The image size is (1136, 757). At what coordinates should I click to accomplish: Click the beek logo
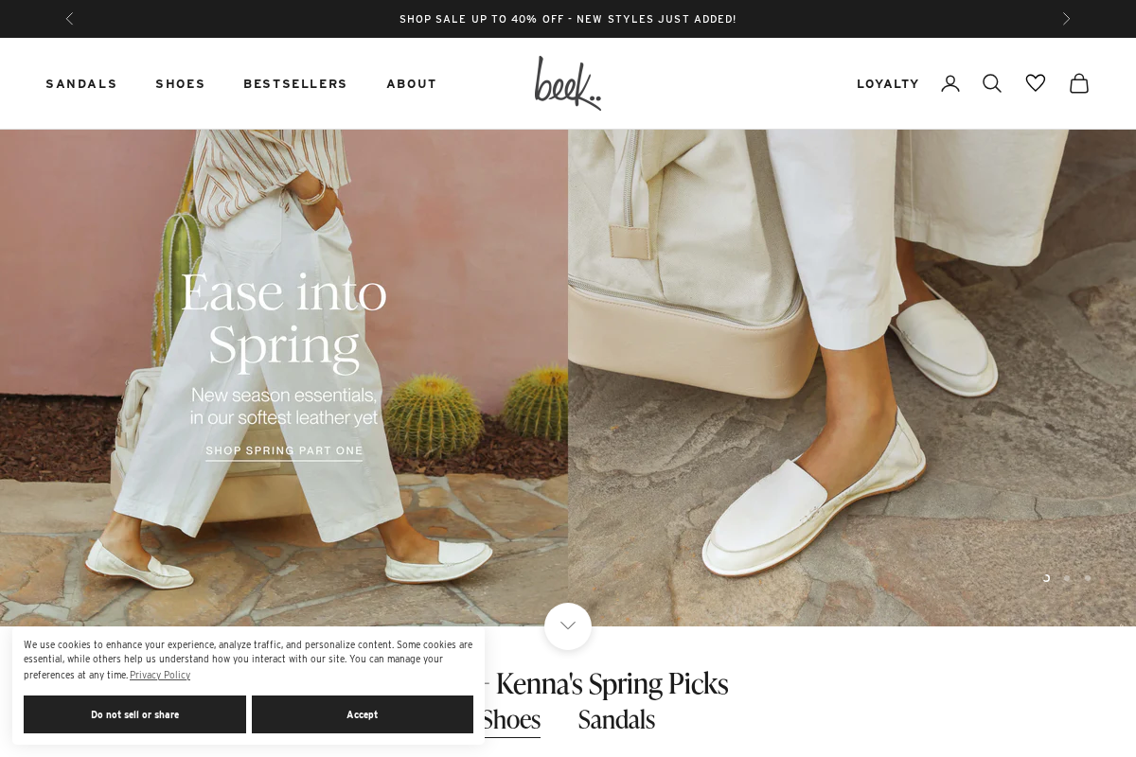(568, 83)
